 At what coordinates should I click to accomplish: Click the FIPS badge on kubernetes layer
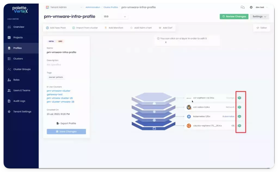[x=239, y=116]
